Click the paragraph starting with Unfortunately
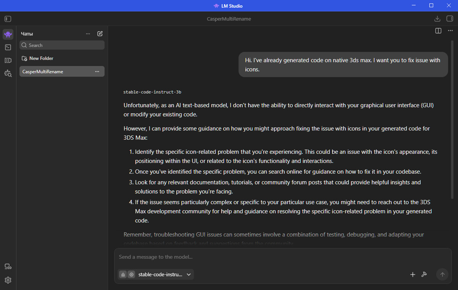Screen dimensions: 458x290 pos(279,110)
